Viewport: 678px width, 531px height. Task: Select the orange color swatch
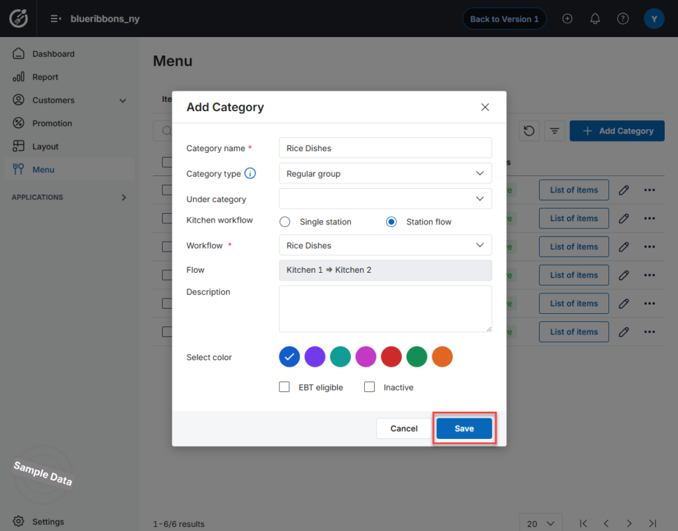[442, 357]
